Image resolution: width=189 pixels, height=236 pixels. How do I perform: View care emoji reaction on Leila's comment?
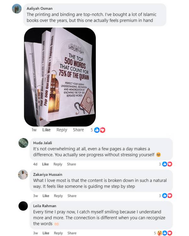coord(159,233)
